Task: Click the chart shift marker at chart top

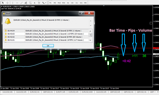Action: click(104, 6)
